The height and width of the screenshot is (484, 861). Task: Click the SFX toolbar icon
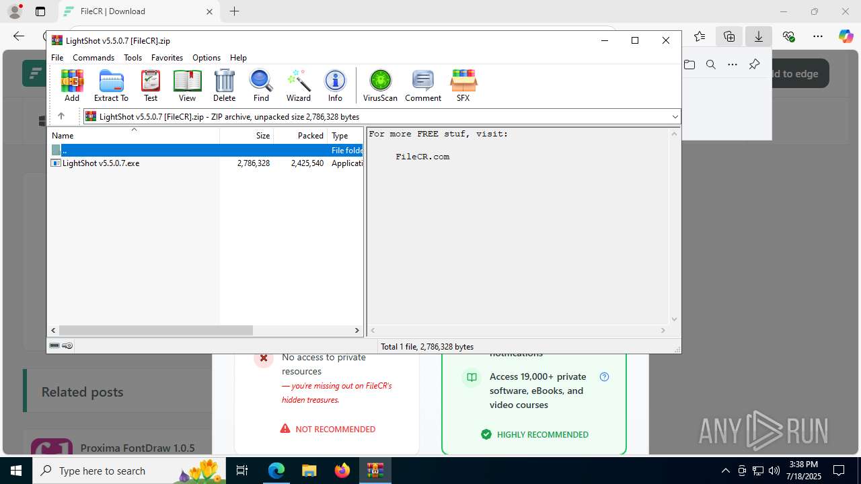click(x=463, y=85)
